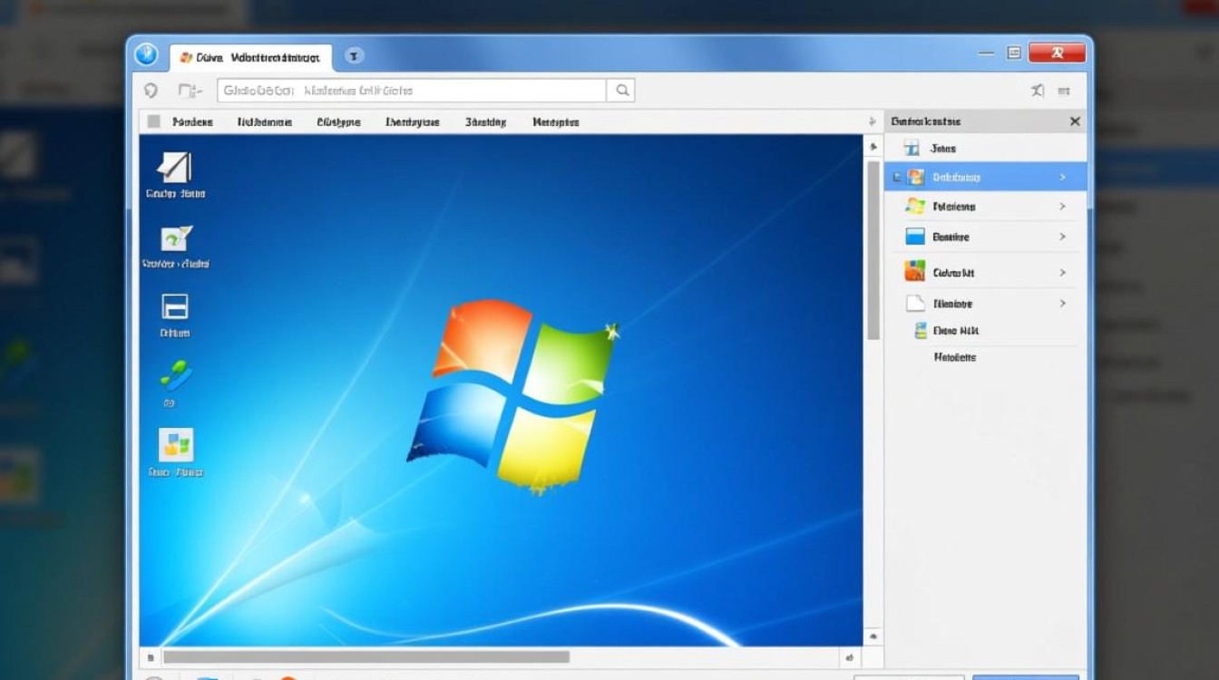Screen dimensions: 1219x680
Task: Toggle the gray checkbox at menu bar start
Action: pyautogui.click(x=154, y=121)
